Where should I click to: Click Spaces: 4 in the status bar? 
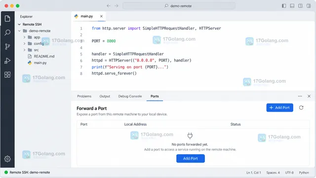pos(273,173)
